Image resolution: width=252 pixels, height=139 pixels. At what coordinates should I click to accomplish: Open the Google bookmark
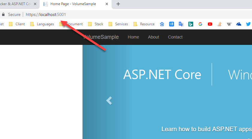click(x=200, y=24)
